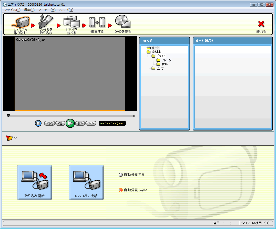The width and height of the screenshot is (276, 229).
Task: Go to the 編集する editing step
Action: (97, 23)
